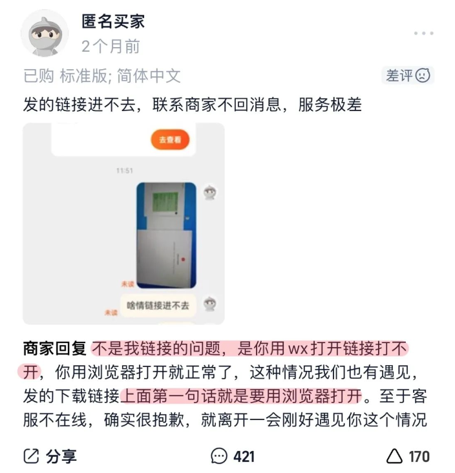Upvote the review with triangle icon
The image size is (455, 473).
(394, 456)
